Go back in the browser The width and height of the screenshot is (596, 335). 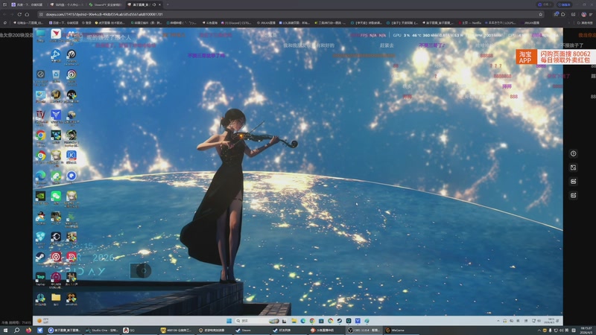[x=4, y=14]
